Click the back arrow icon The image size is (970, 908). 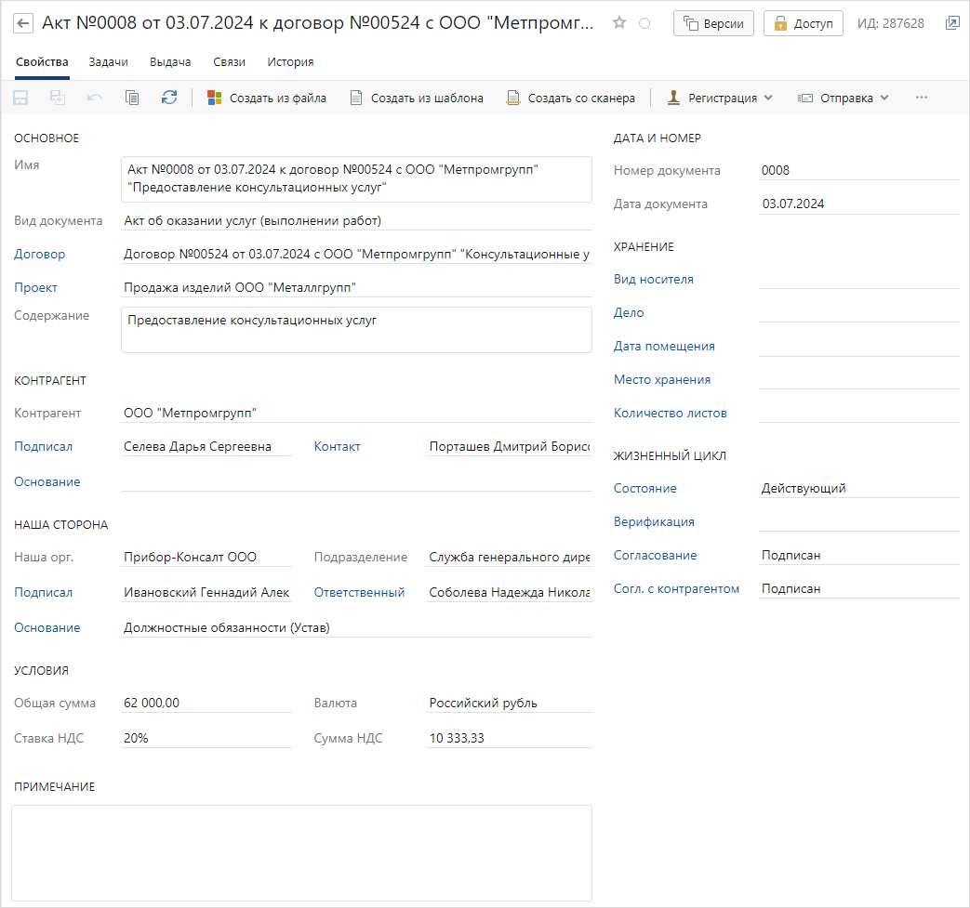(x=24, y=23)
